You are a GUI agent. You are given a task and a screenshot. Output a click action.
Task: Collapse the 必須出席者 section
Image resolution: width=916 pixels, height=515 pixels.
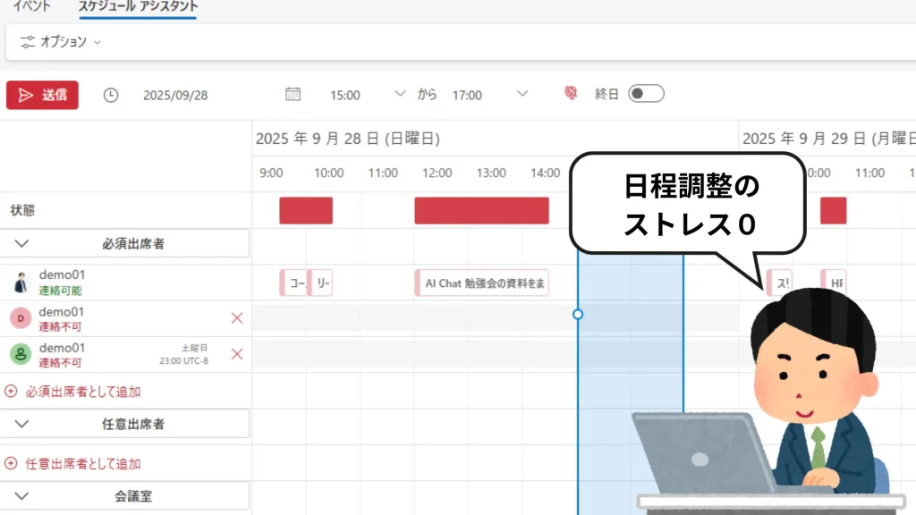tap(22, 243)
